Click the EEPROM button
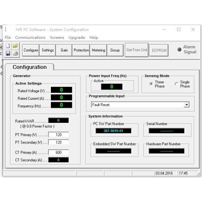Viewport: 202px width, 202px height. (x=159, y=50)
